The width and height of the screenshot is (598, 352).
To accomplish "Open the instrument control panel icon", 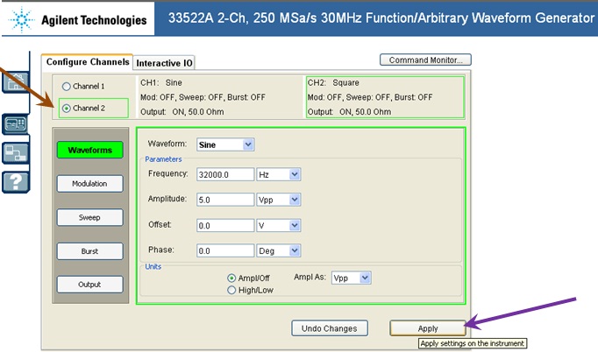I will tap(17, 123).
